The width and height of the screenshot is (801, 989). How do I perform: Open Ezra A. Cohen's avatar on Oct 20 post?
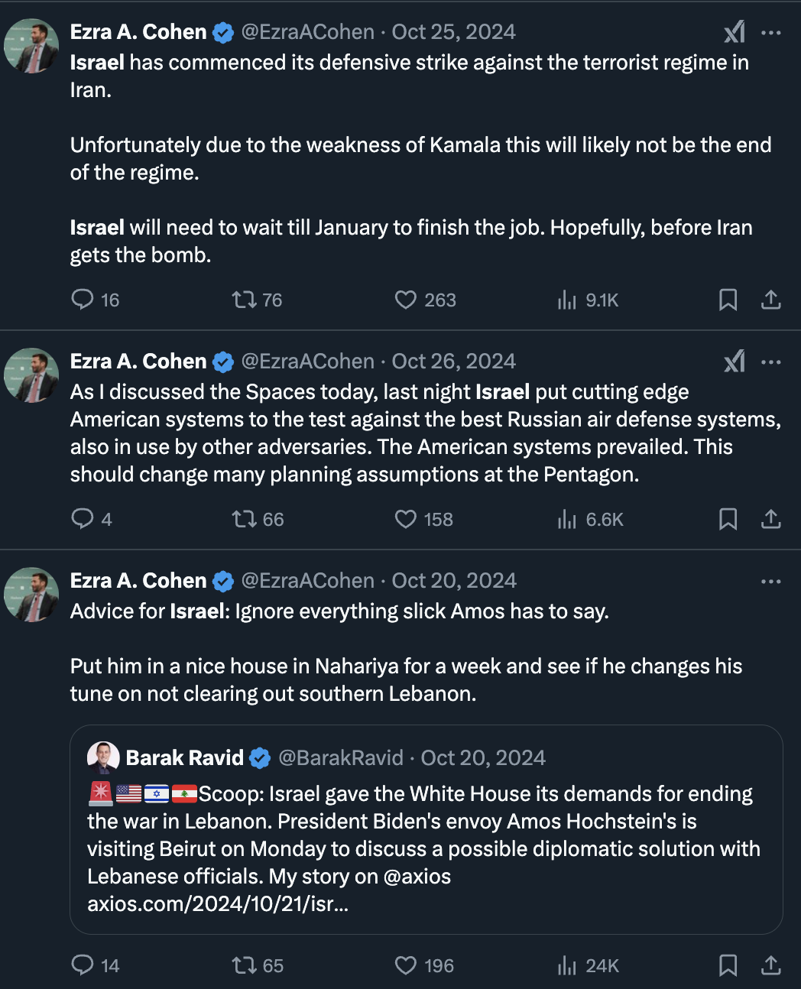pos(31,595)
